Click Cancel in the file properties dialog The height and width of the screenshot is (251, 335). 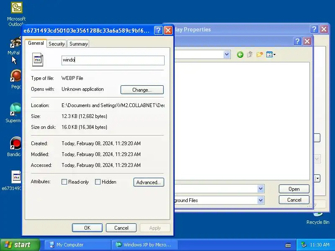coord(121,228)
